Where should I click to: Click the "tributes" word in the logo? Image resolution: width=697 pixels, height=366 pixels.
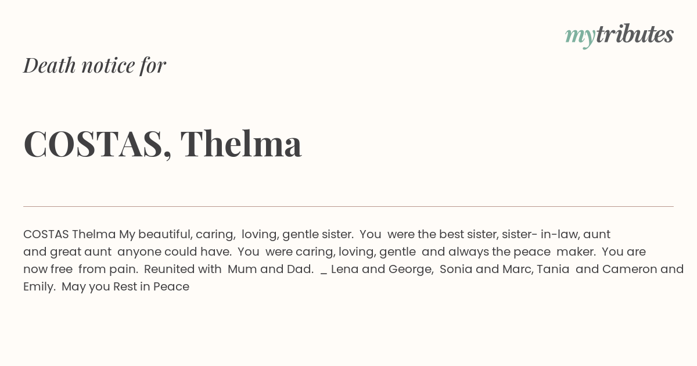coord(634,34)
